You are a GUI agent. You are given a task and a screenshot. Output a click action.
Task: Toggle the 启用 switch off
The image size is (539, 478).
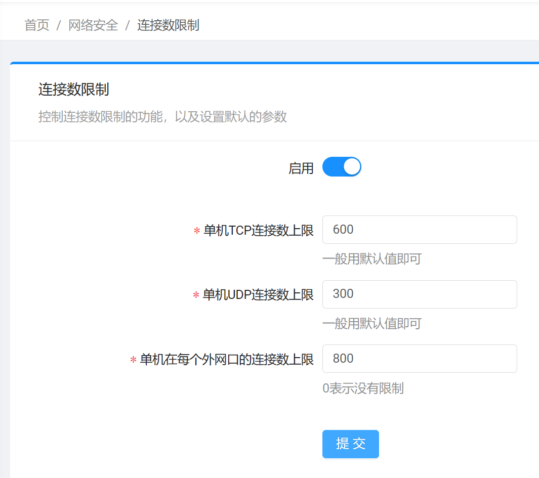tap(342, 166)
